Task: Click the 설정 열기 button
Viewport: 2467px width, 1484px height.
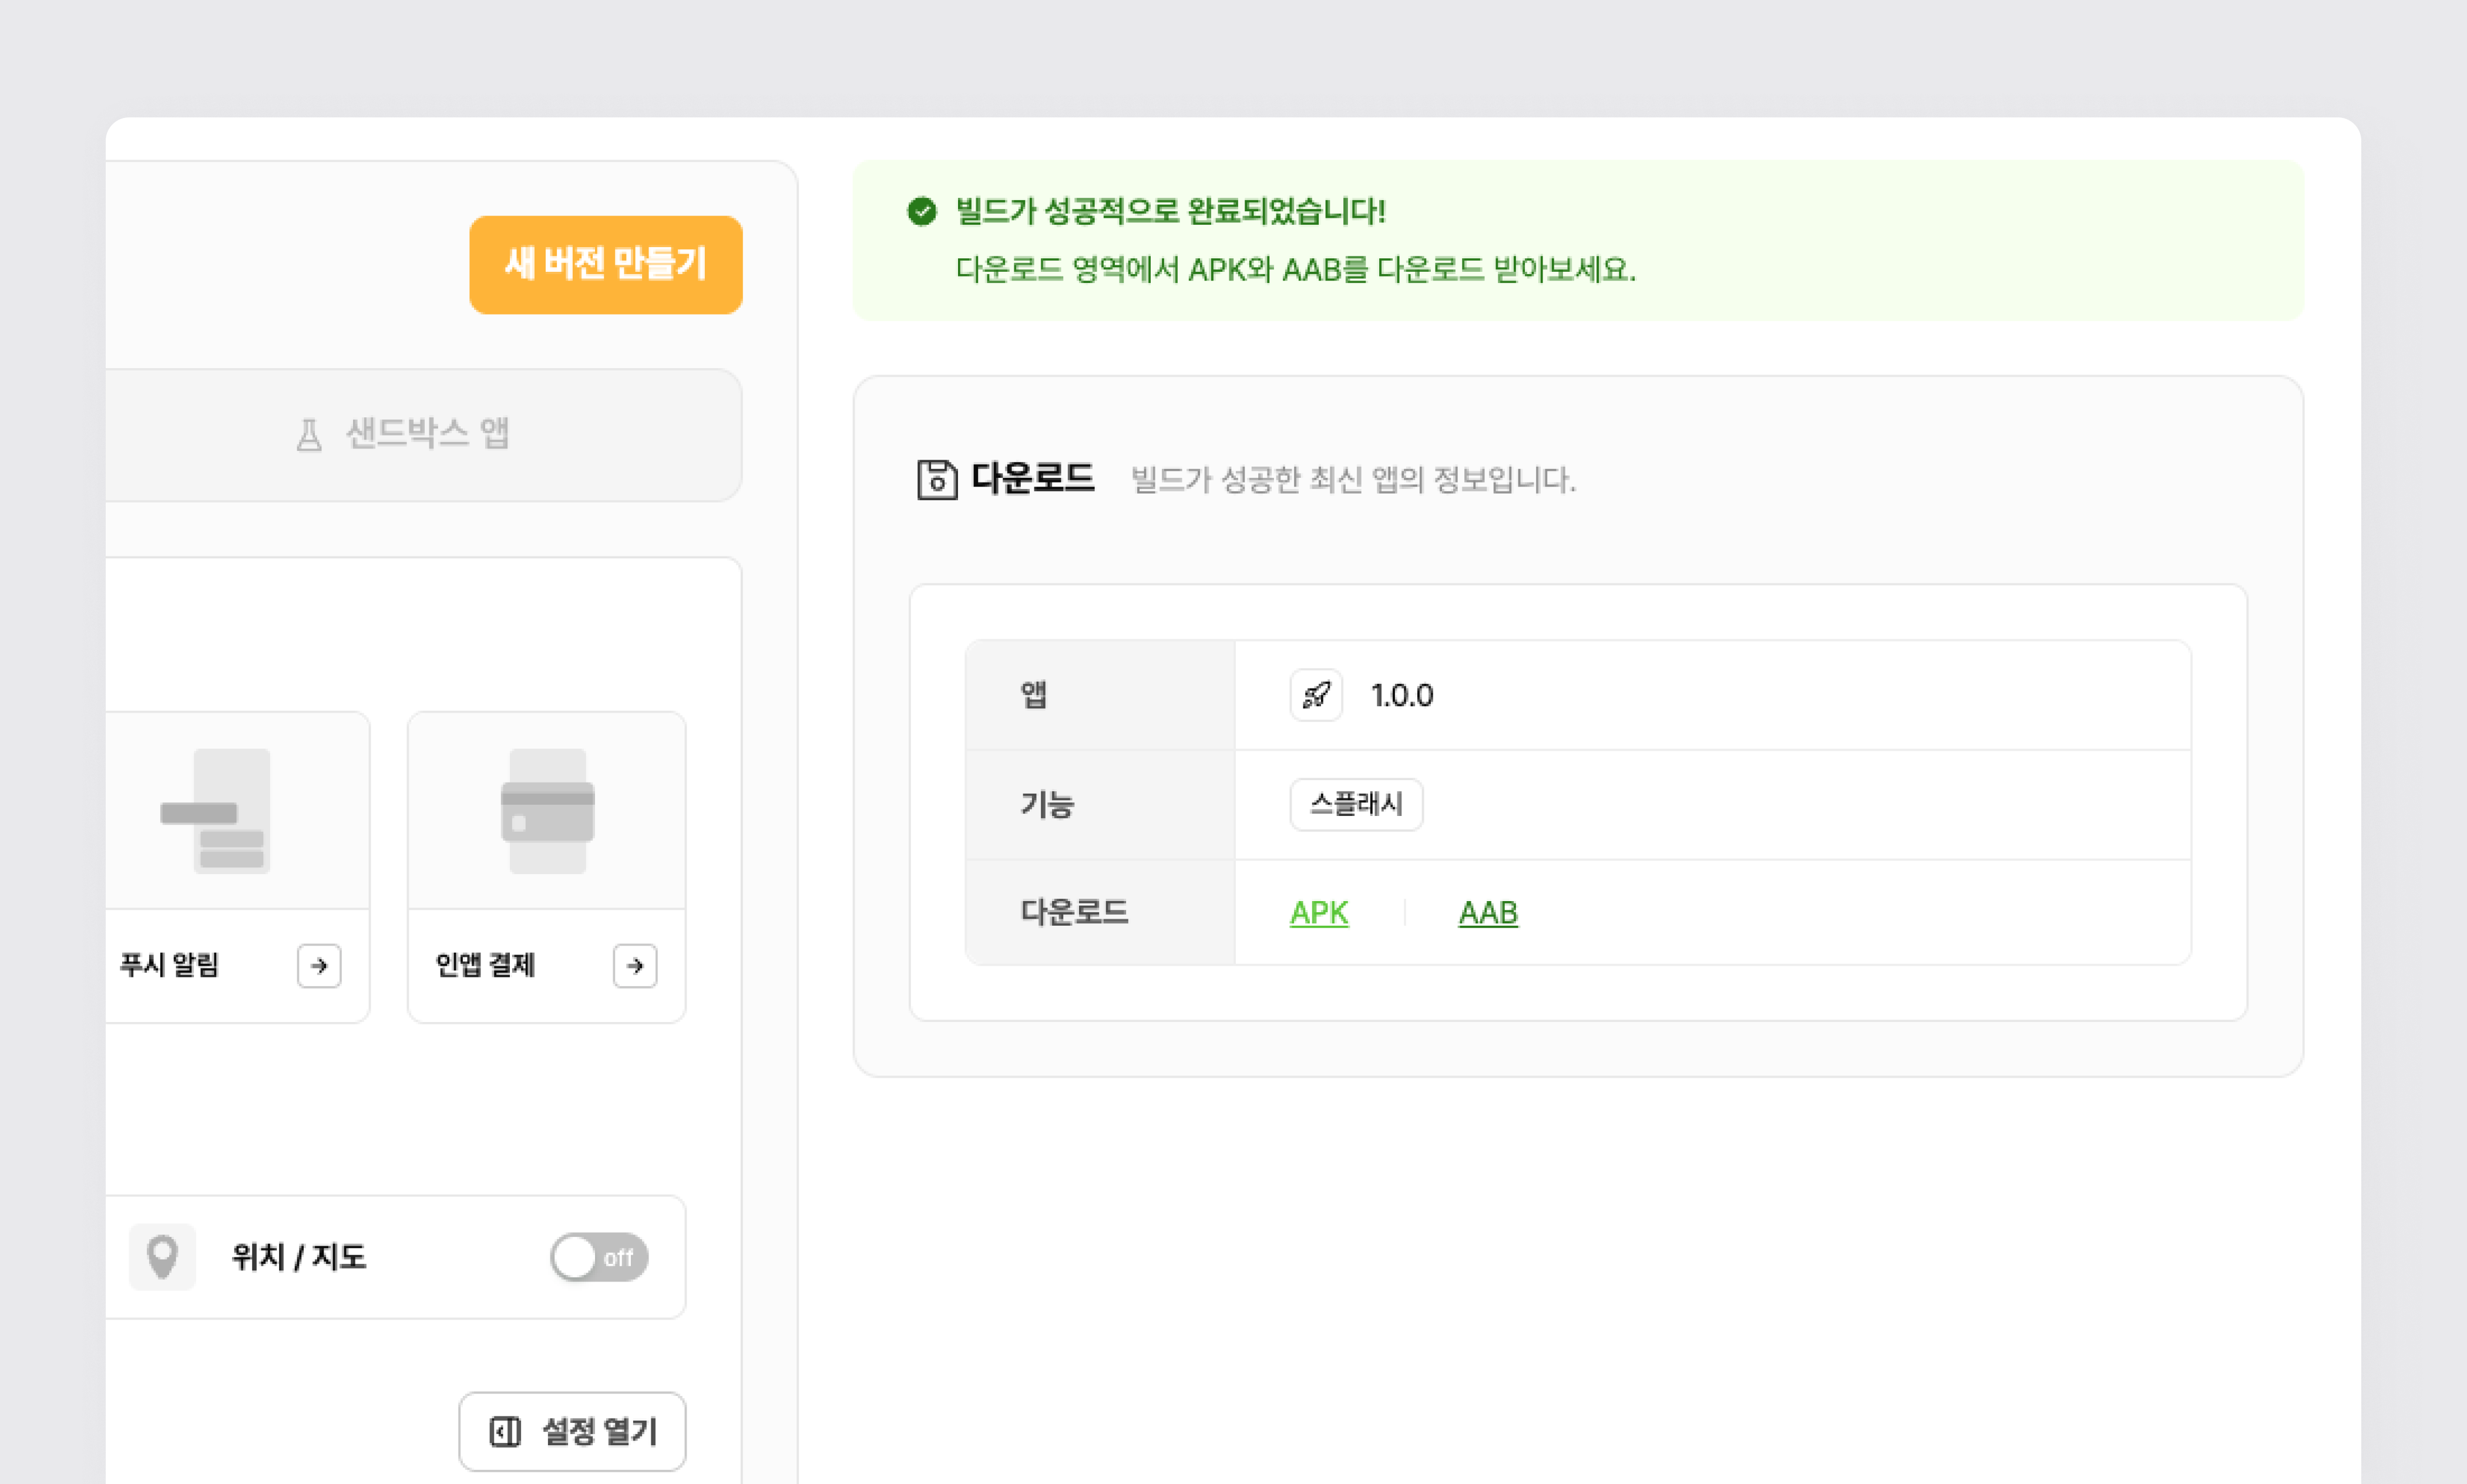Action: click(572, 1431)
